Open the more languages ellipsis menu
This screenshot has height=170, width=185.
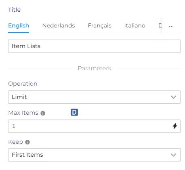pyautogui.click(x=171, y=26)
